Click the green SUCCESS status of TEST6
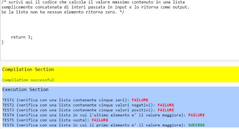 (x=196, y=125)
